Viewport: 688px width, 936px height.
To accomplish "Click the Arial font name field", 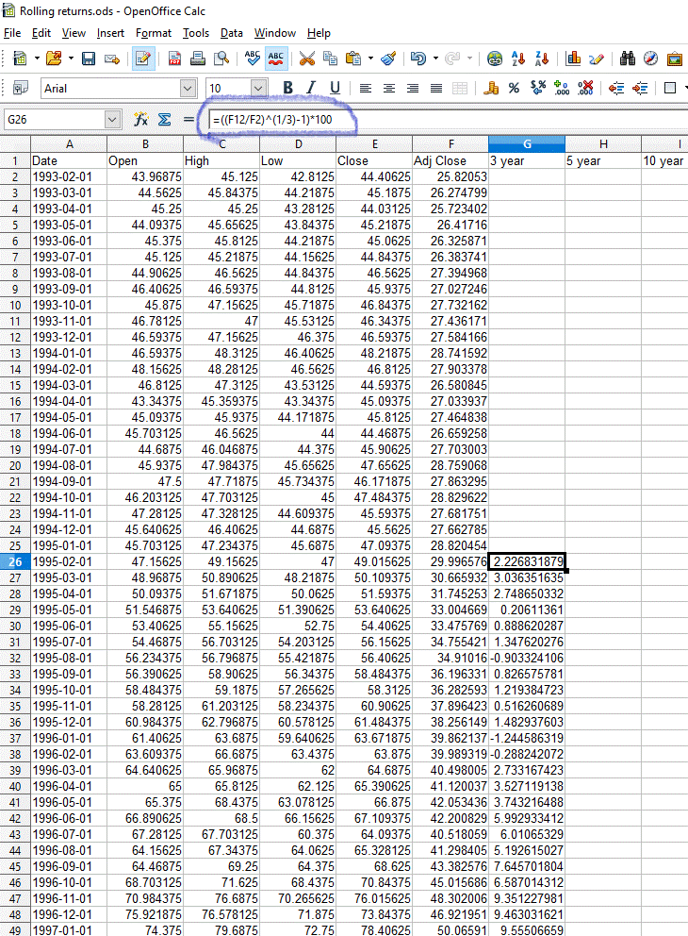I will [111, 89].
